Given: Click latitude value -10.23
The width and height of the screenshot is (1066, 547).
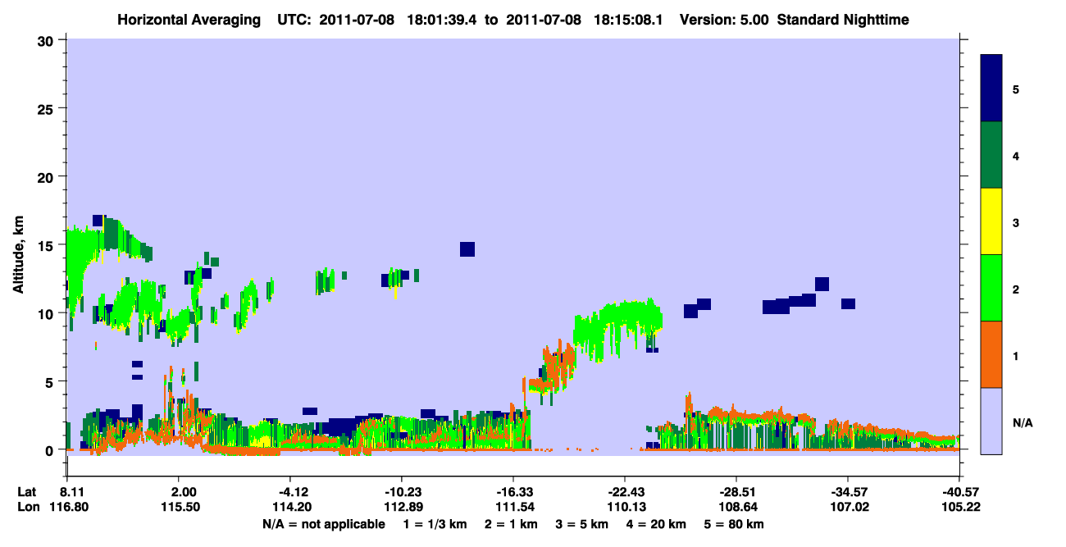Looking at the screenshot, I should 402,492.
